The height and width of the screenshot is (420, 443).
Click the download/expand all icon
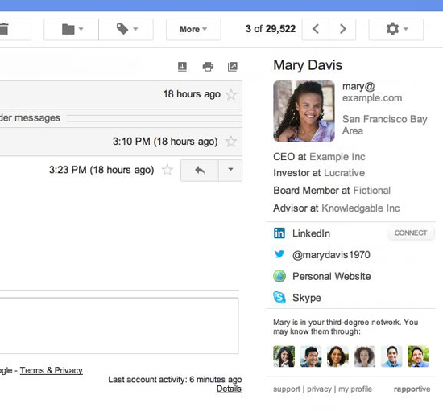tap(182, 67)
